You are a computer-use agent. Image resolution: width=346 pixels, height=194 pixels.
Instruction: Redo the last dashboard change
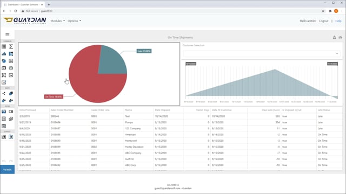pos(11,161)
